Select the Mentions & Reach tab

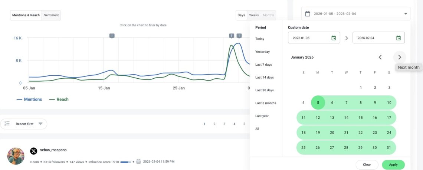pos(26,15)
